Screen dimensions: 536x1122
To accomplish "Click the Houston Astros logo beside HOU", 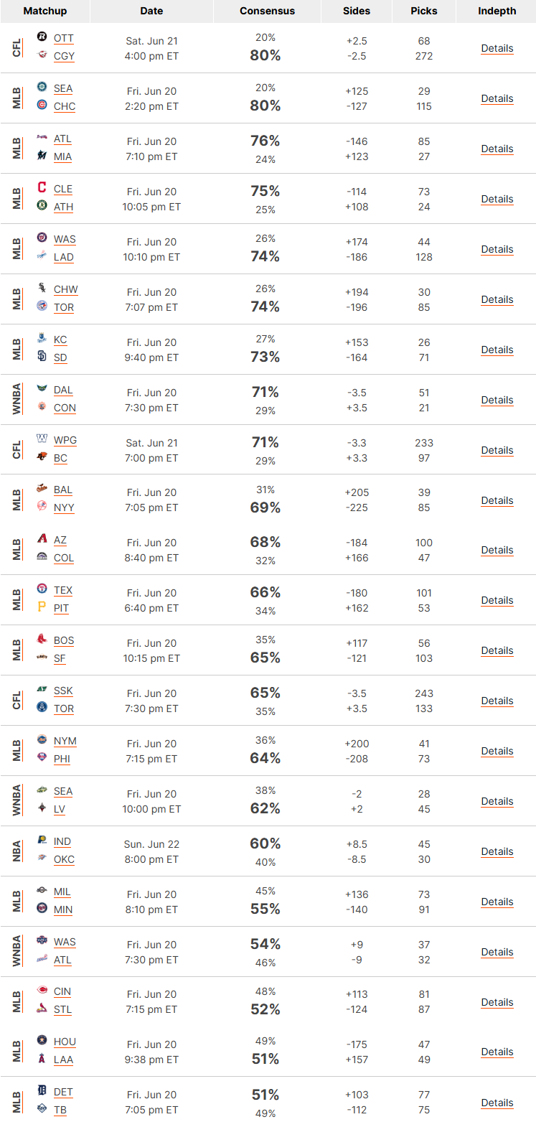I will pos(42,1041).
